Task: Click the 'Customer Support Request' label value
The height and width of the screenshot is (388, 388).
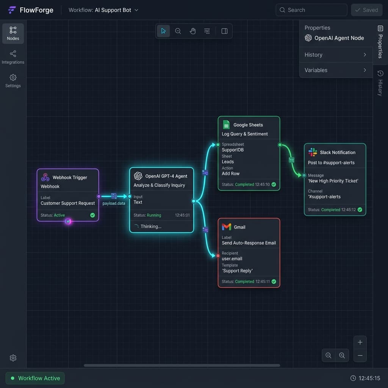Action: coord(67,203)
